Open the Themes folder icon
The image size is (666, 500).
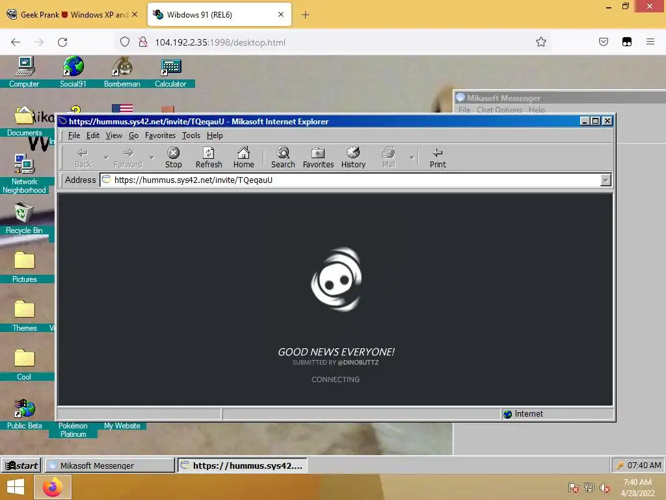coord(24,316)
